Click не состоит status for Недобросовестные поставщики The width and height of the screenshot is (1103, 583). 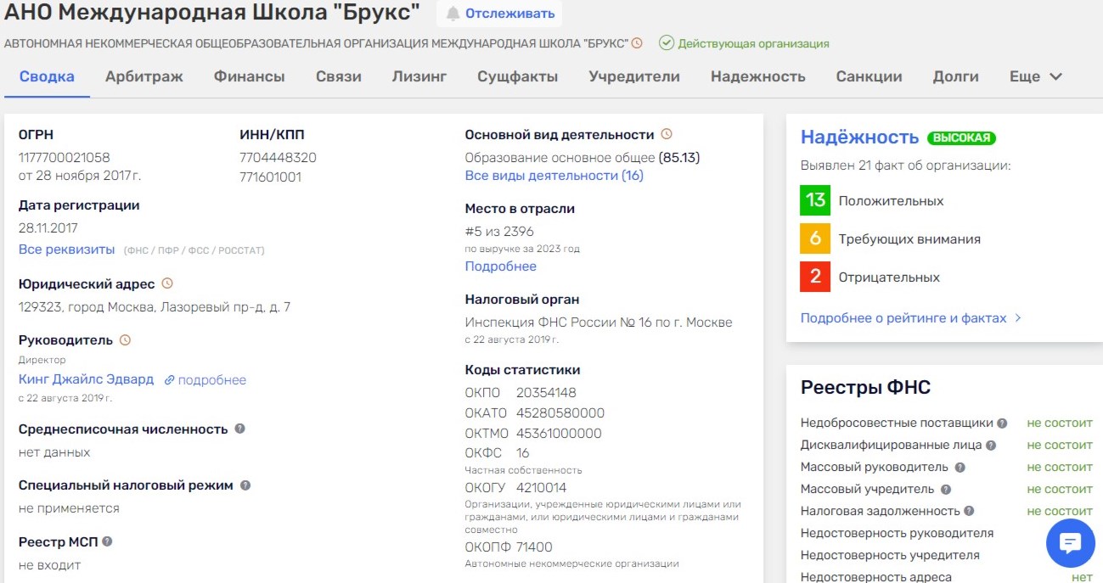pyautogui.click(x=1060, y=423)
